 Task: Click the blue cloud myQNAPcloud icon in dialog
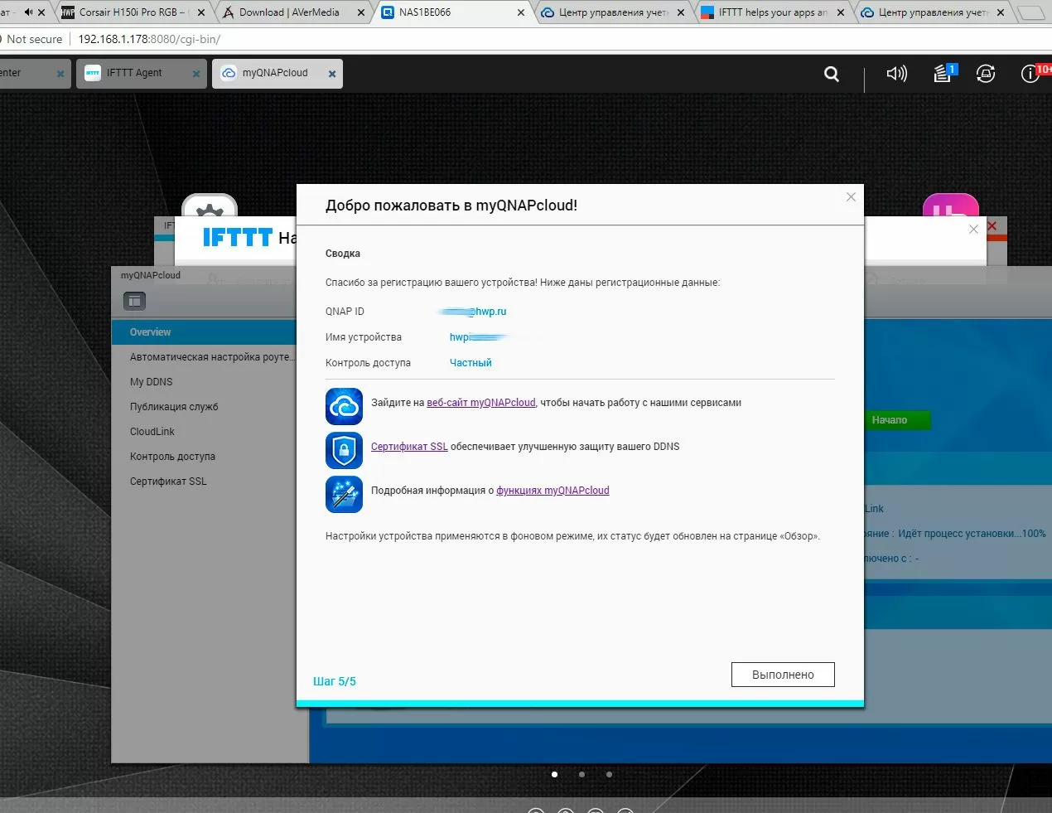tap(344, 406)
